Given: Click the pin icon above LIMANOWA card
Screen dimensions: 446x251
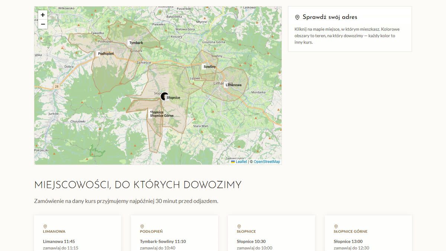Looking at the screenshot, I should point(45,226).
